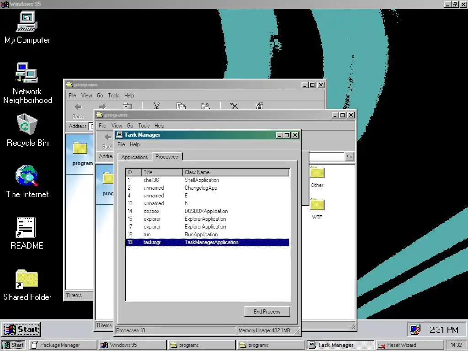Open Go menu in back programs window

coord(100,96)
